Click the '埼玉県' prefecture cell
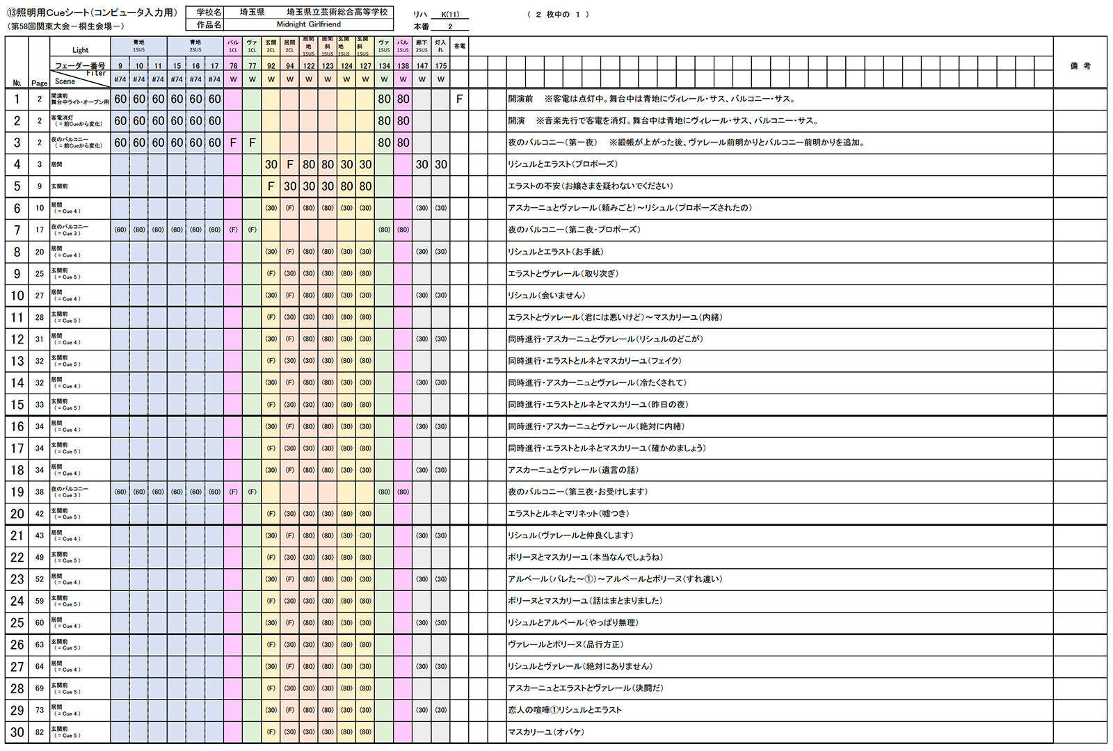 252,13
